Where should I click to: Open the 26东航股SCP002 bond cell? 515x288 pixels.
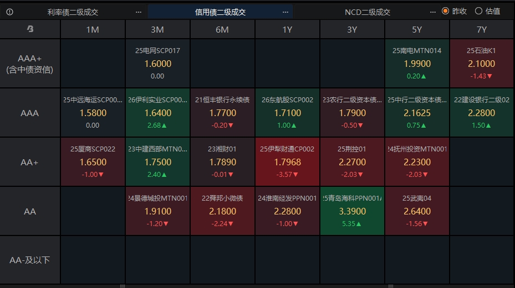[x=287, y=113]
